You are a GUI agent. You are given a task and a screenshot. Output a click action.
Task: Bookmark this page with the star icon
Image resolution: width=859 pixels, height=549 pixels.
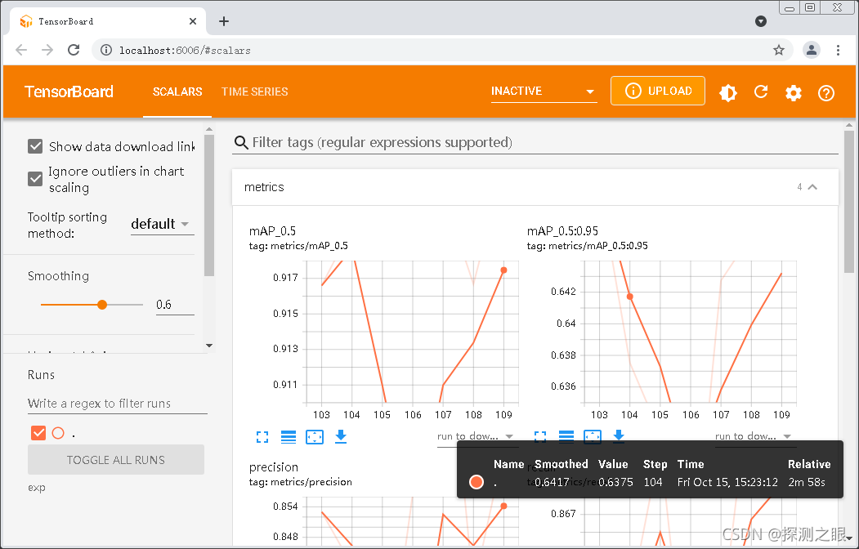(x=778, y=51)
